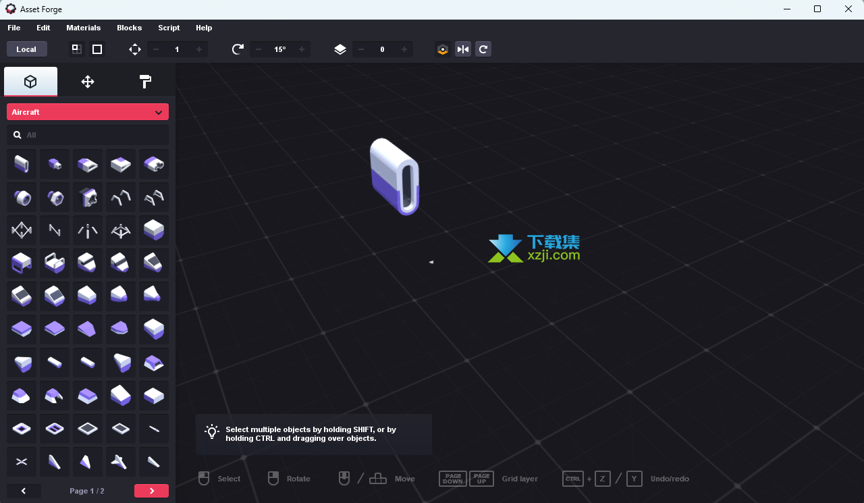
Task: Pick the N-shaped zigzag strut block
Action: (55, 230)
